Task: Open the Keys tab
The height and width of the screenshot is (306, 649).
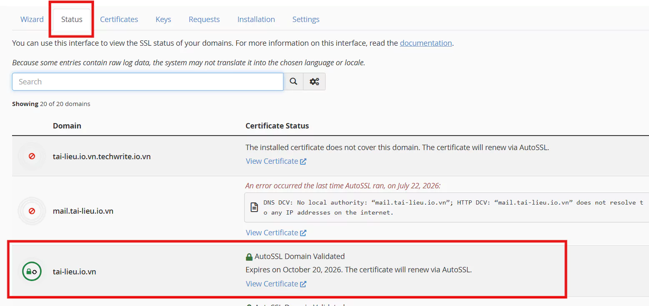Action: pyautogui.click(x=163, y=20)
